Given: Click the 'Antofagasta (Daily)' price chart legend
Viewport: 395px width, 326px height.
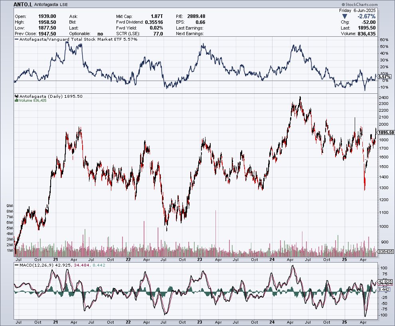Looking at the screenshot, I should (x=49, y=96).
